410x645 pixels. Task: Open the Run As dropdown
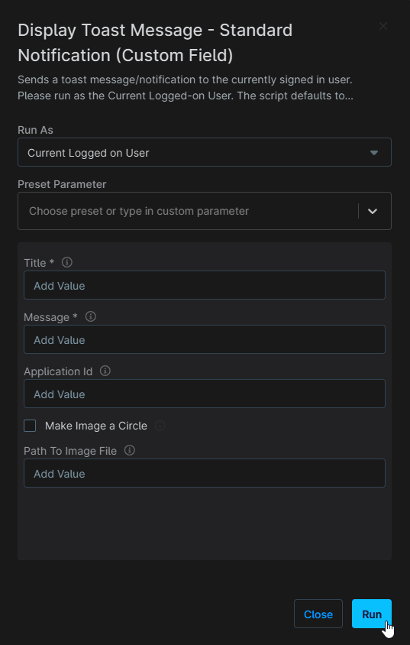tap(205, 152)
